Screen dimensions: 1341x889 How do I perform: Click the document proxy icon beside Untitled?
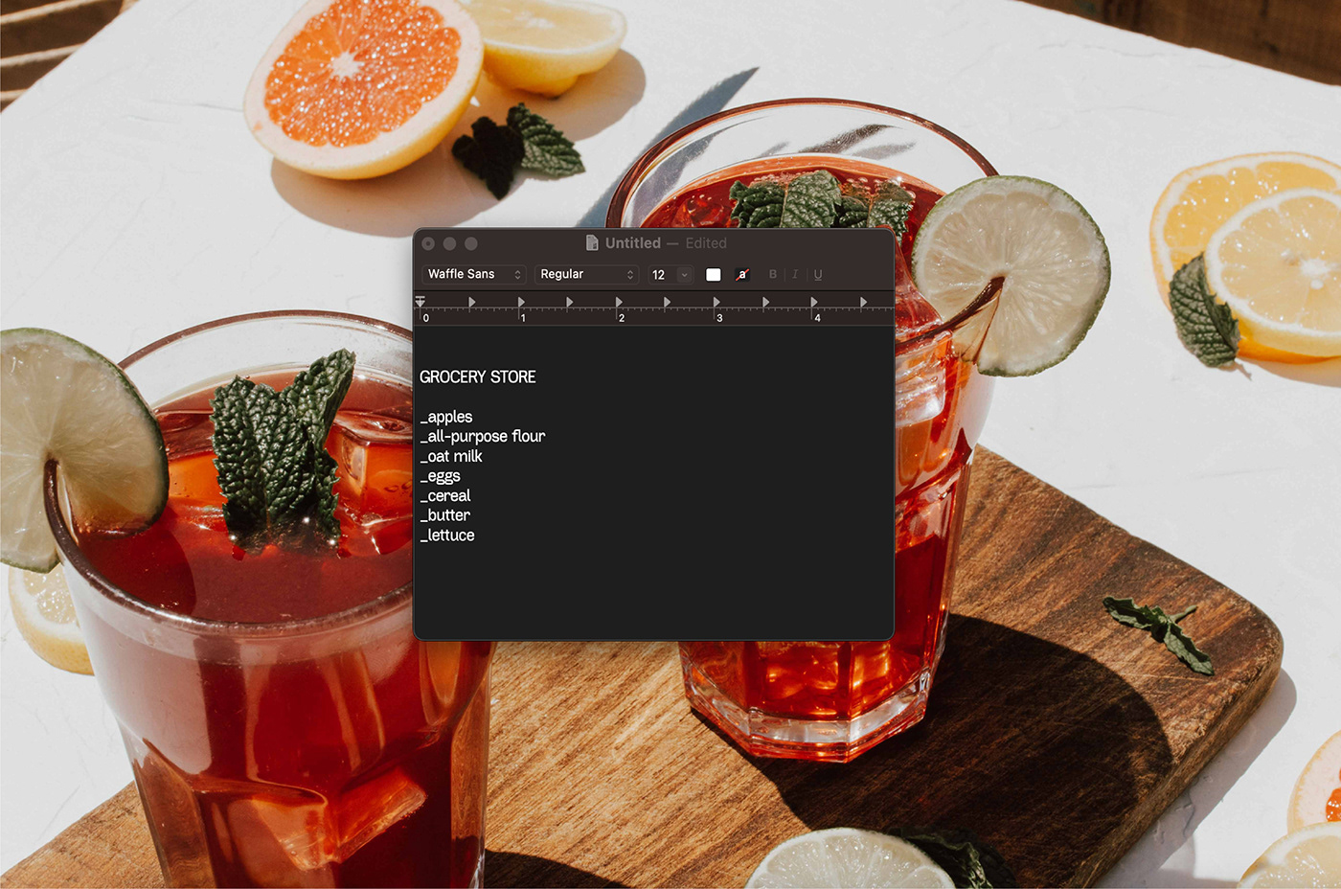592,242
